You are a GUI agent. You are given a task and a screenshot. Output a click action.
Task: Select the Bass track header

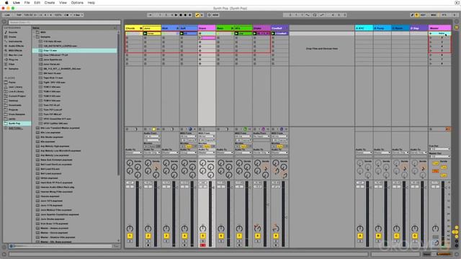pos(225,28)
